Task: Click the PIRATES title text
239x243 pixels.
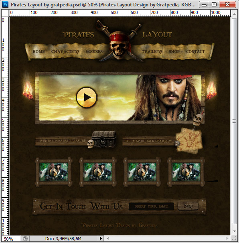Action: [79, 35]
